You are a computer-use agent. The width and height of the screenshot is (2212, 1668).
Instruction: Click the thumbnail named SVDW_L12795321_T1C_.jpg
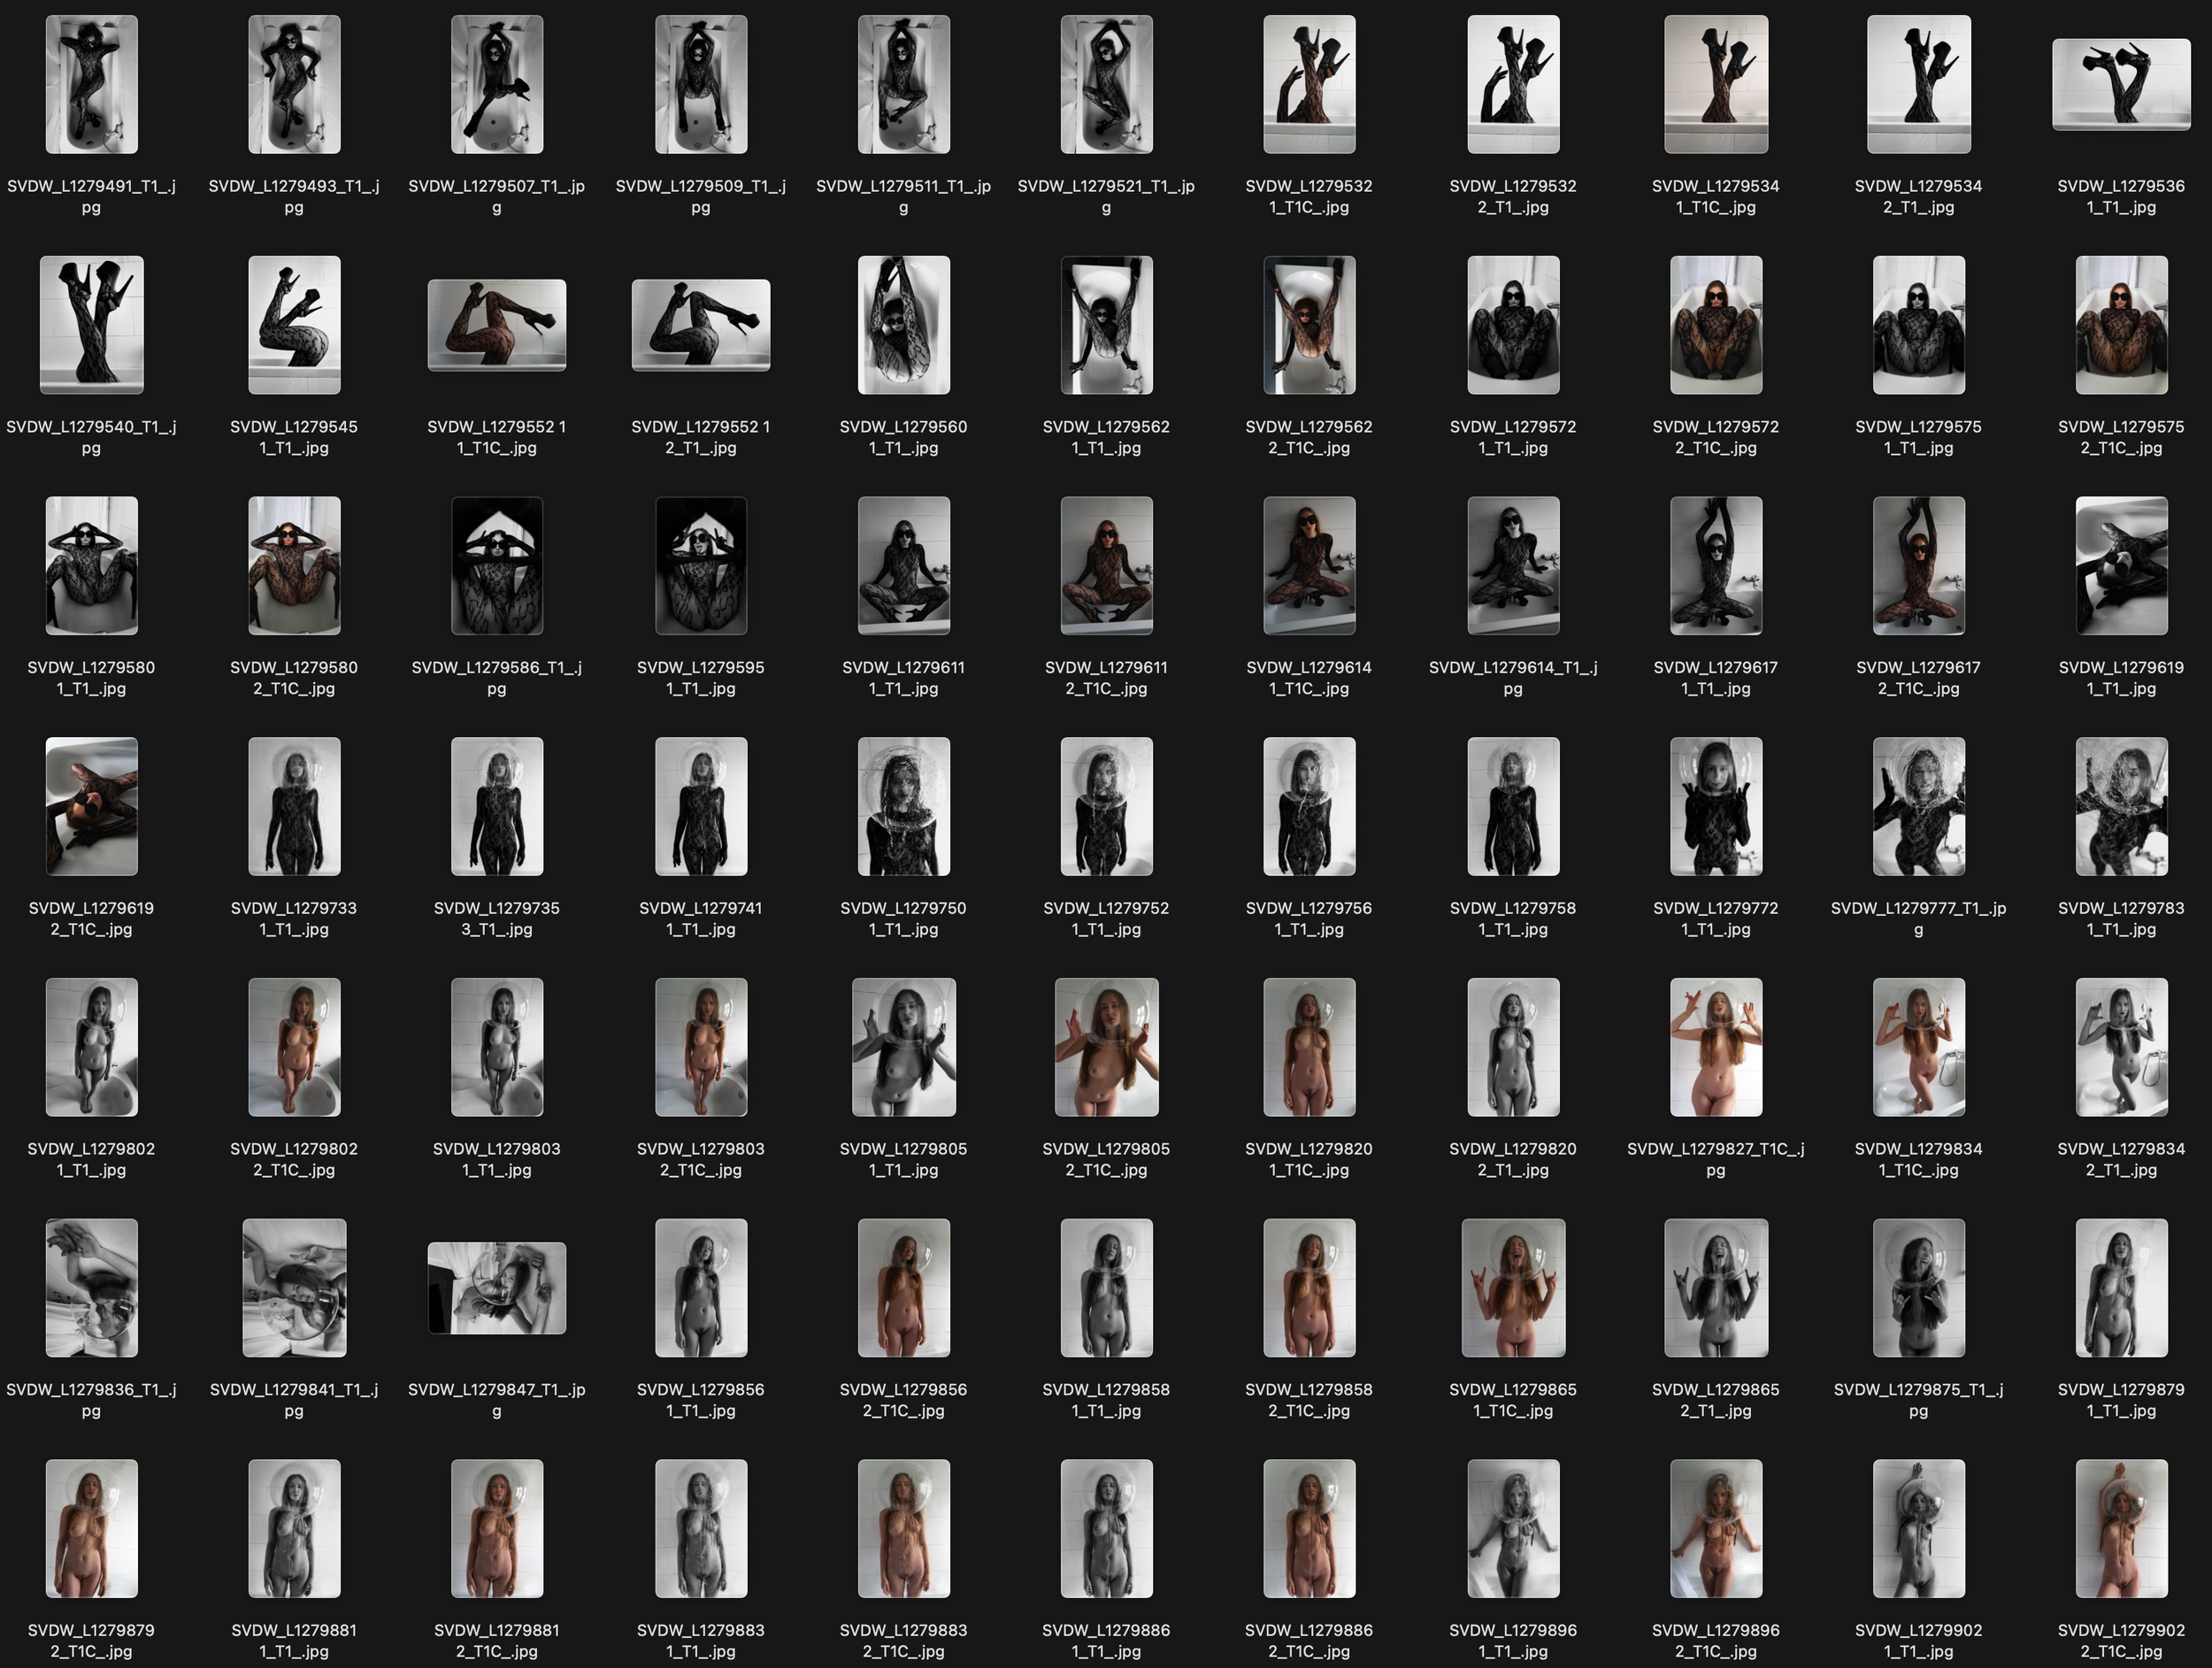point(1309,85)
